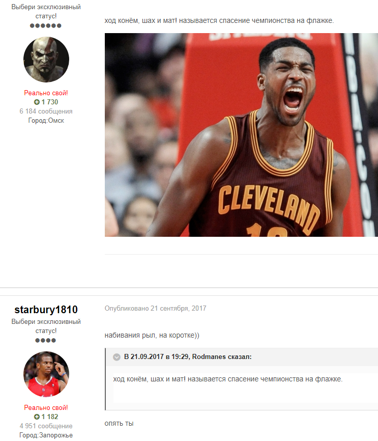
Task: Collapse the Rodmanes quote block arrow
Action: coord(117,357)
